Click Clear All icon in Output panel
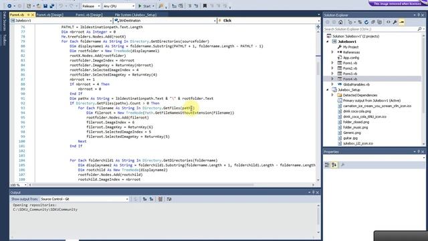The image size is (428, 241). tap(160, 199)
